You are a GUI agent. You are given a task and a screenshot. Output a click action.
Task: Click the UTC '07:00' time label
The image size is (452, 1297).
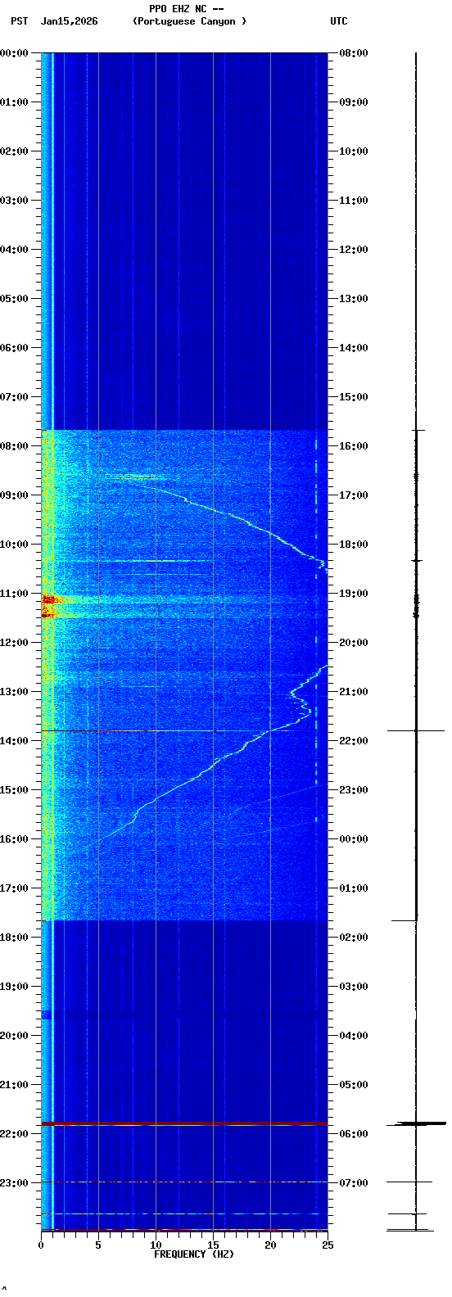pyautogui.click(x=354, y=1183)
